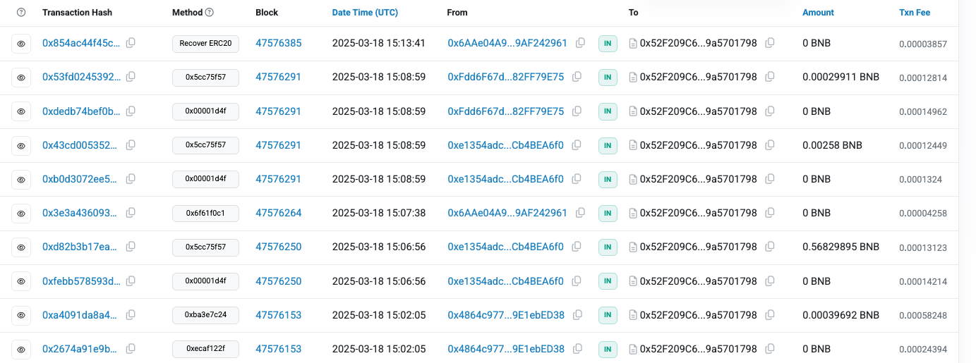The image size is (976, 363).
Task: Toggle the Txn Fee column header
Action: click(915, 13)
